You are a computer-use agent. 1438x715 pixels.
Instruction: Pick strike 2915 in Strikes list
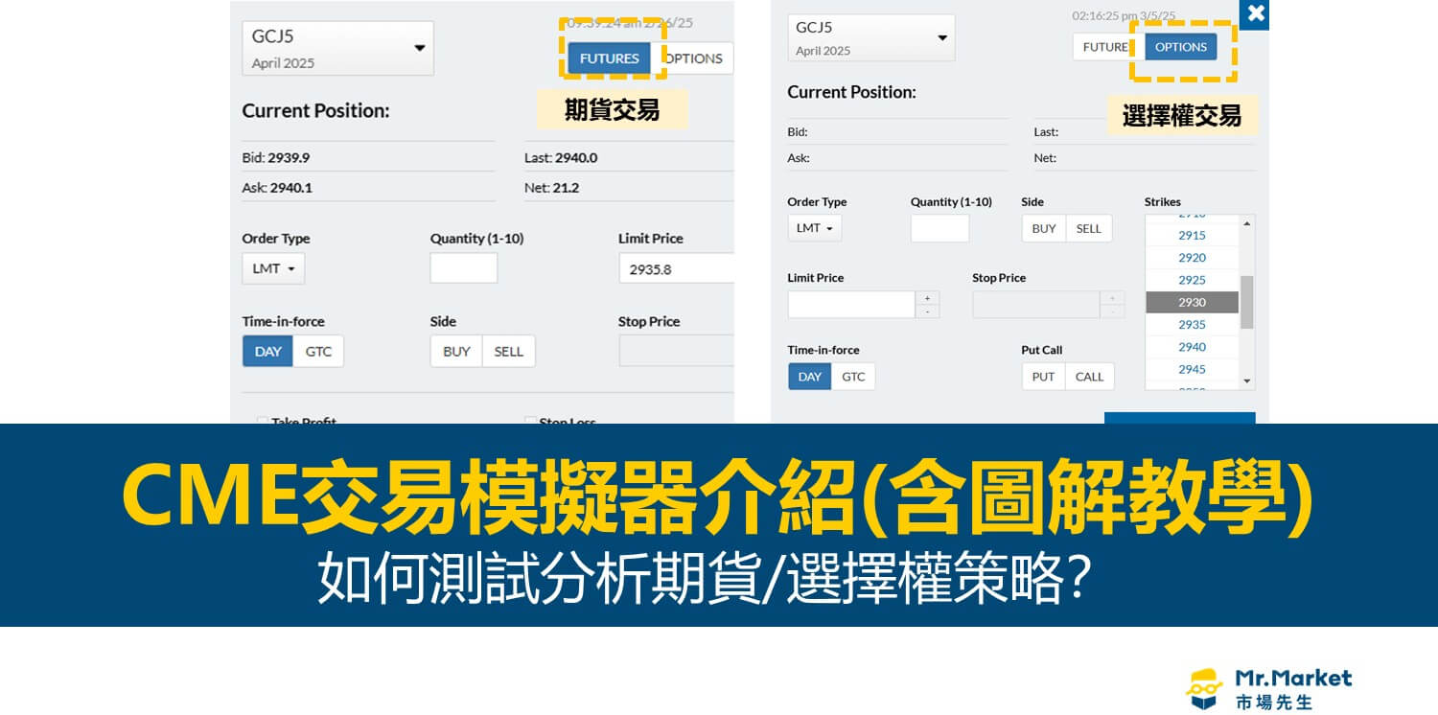[x=1192, y=235]
